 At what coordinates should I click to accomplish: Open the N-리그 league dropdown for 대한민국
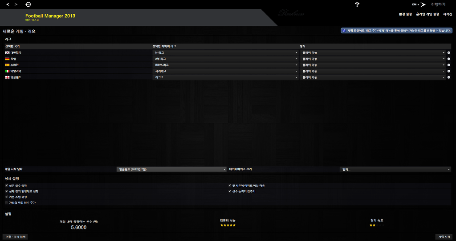point(226,53)
